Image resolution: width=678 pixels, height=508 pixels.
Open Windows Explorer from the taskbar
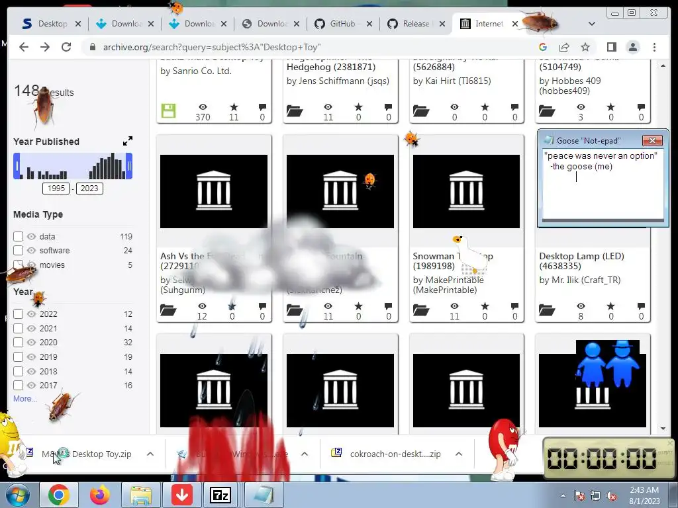pos(141,495)
